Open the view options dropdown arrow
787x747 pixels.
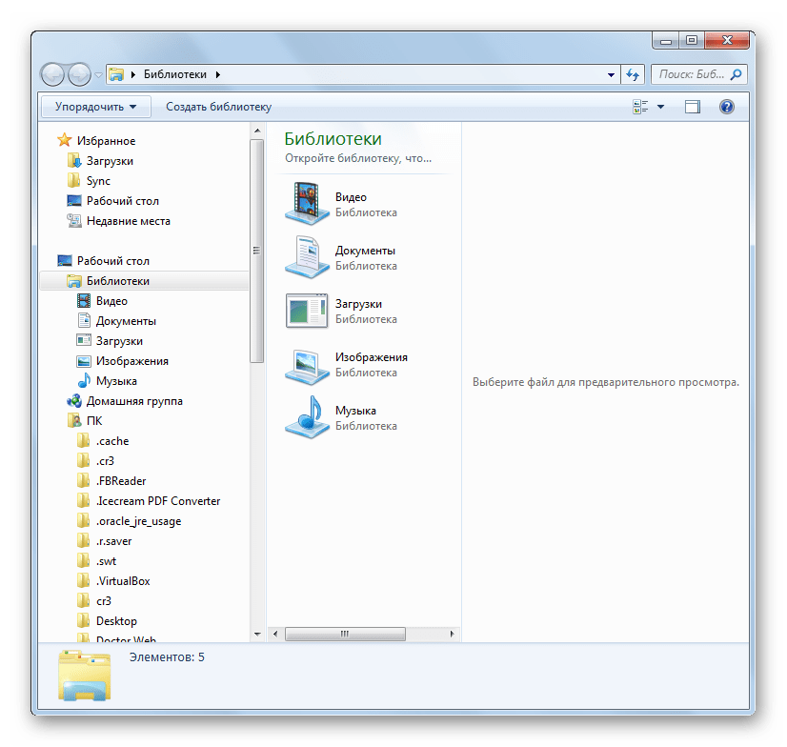pos(661,108)
